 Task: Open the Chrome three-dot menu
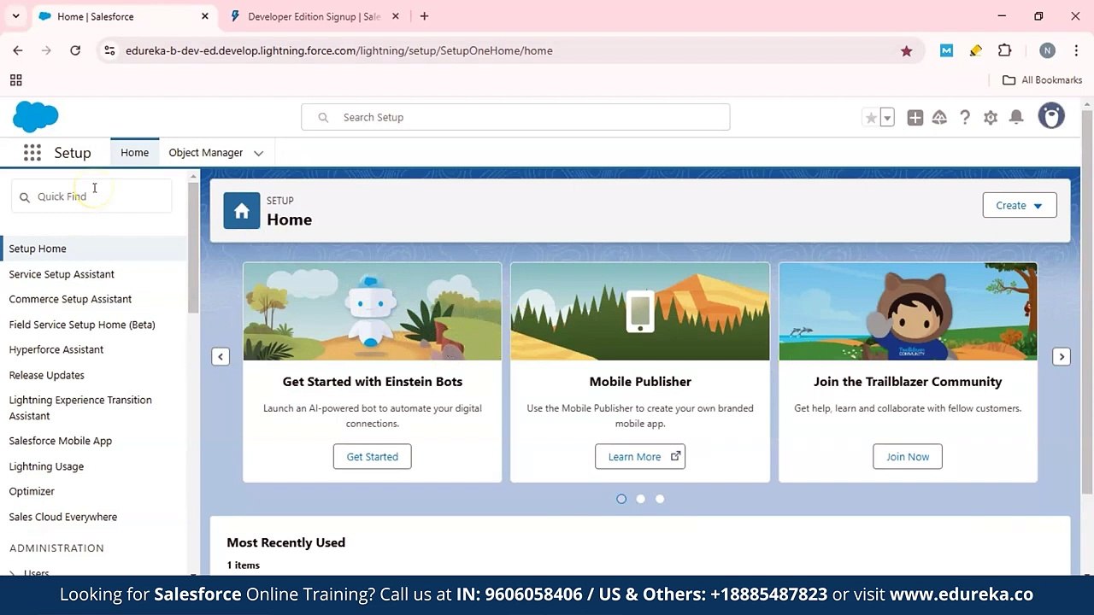click(x=1074, y=50)
